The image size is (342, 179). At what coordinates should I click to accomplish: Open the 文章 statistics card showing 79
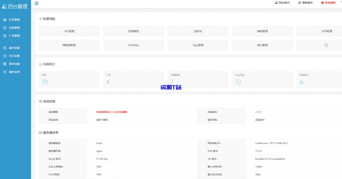[x=69, y=79]
